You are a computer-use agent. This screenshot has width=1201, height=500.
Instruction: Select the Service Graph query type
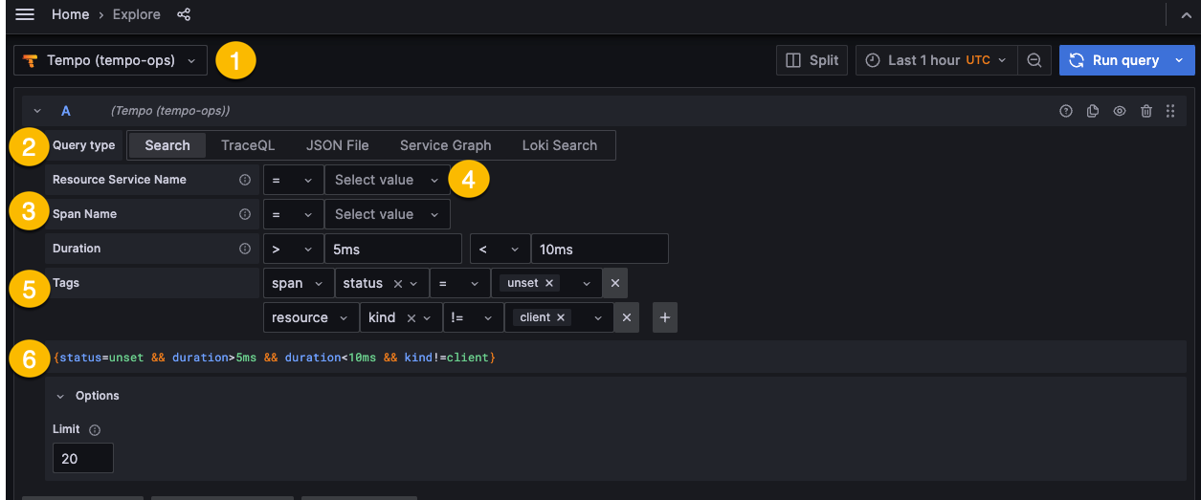click(445, 145)
